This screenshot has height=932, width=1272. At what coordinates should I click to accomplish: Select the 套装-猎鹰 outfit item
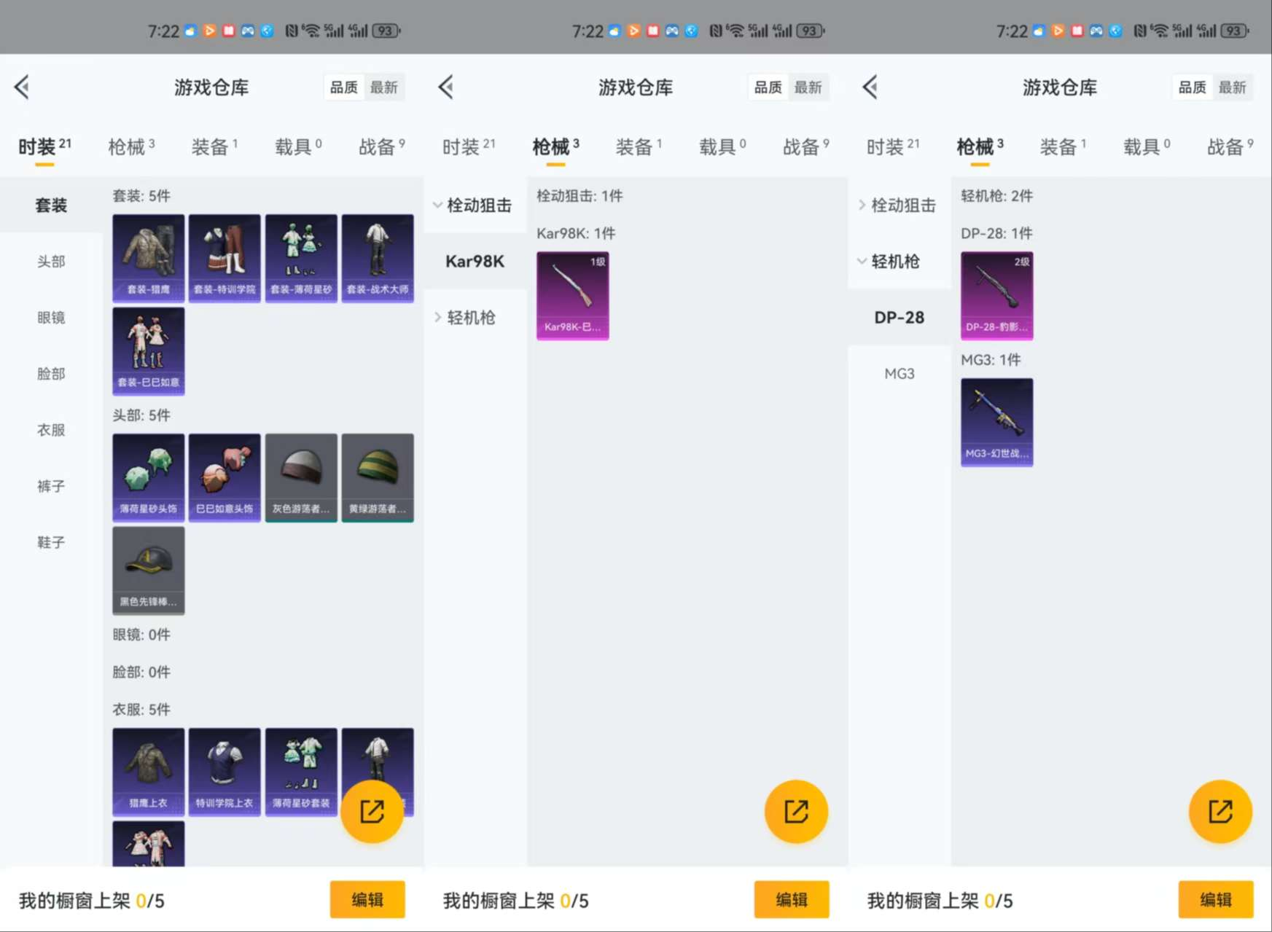(149, 257)
